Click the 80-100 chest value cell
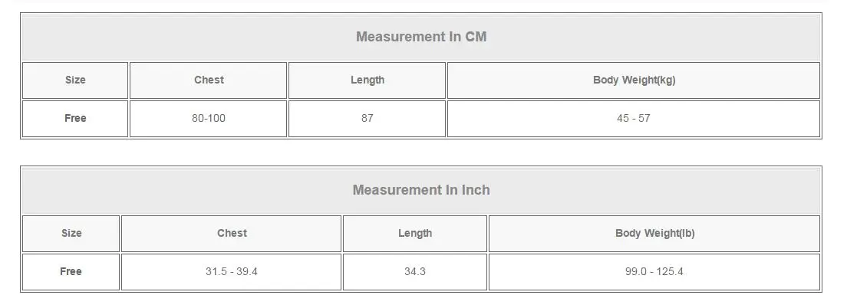847x295 pixels. (x=209, y=119)
